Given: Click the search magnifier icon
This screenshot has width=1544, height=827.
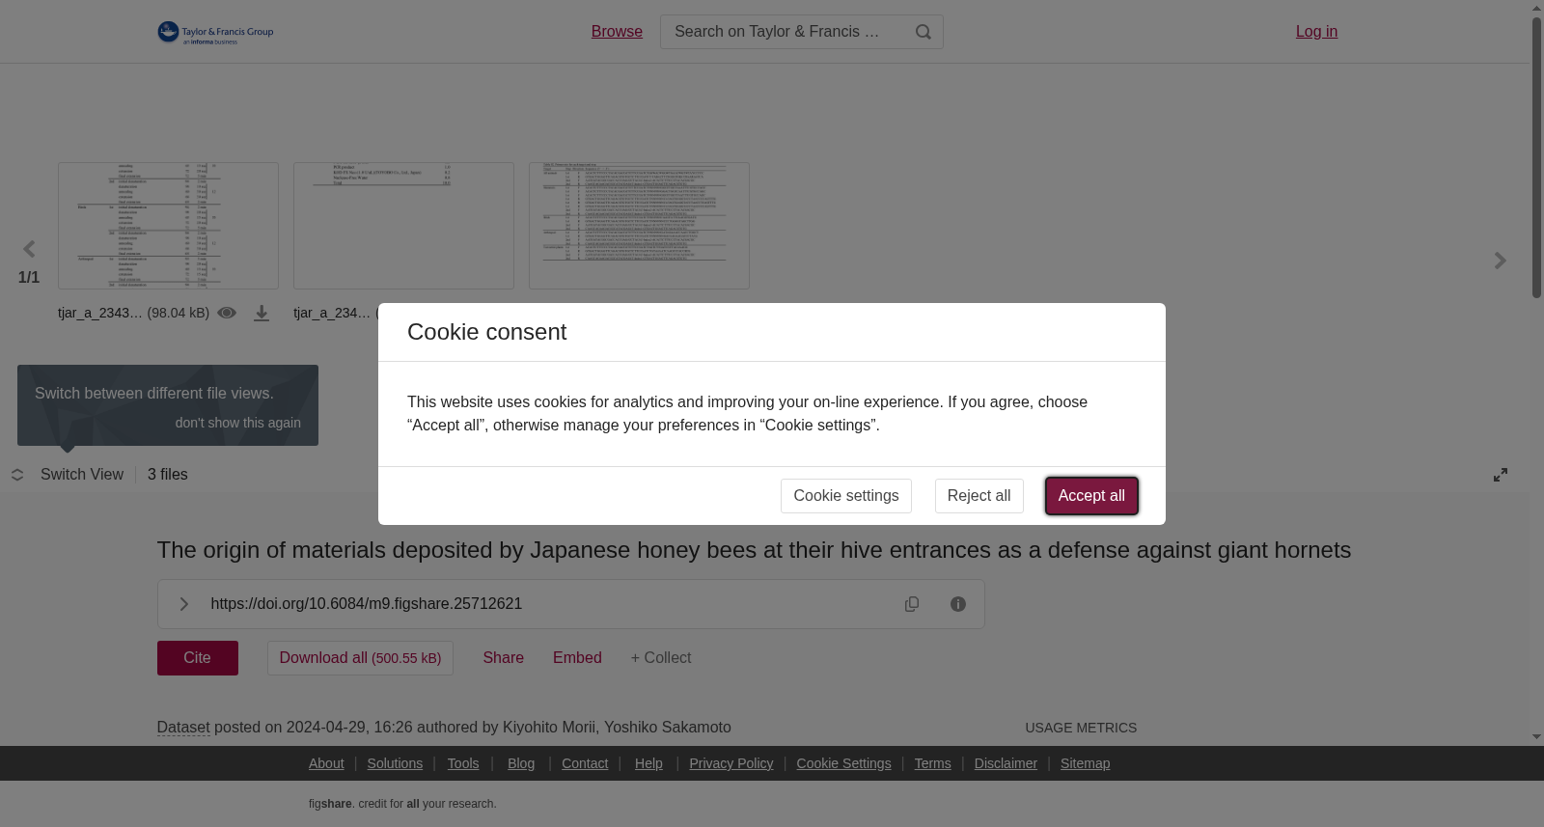Looking at the screenshot, I should [924, 32].
